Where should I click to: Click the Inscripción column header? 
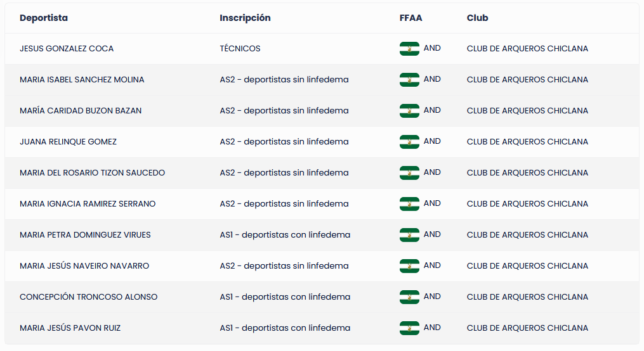245,18
